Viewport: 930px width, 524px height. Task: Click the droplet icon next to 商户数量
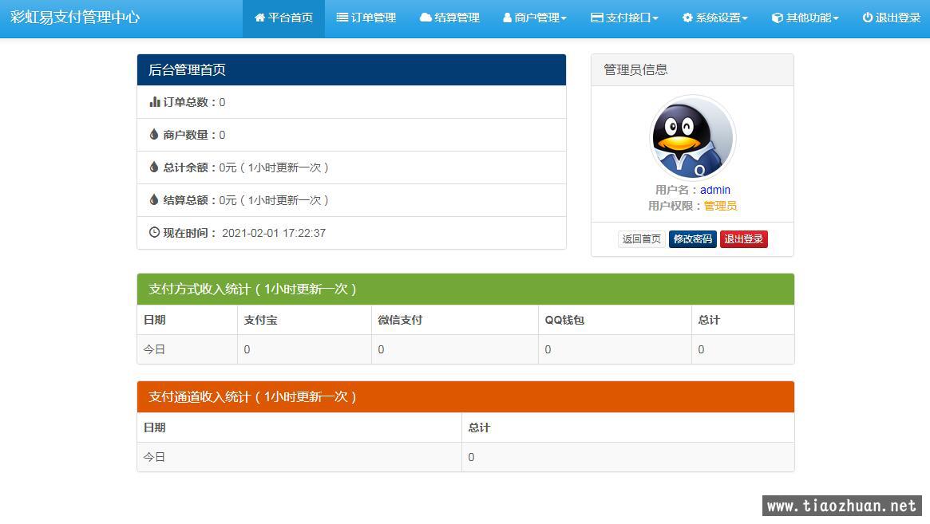154,135
